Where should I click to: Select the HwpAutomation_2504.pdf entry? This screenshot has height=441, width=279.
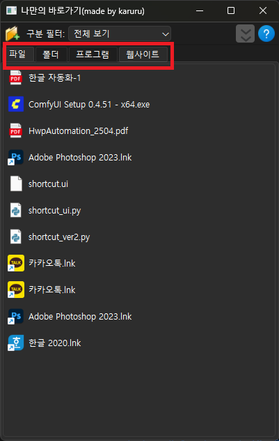pos(79,131)
